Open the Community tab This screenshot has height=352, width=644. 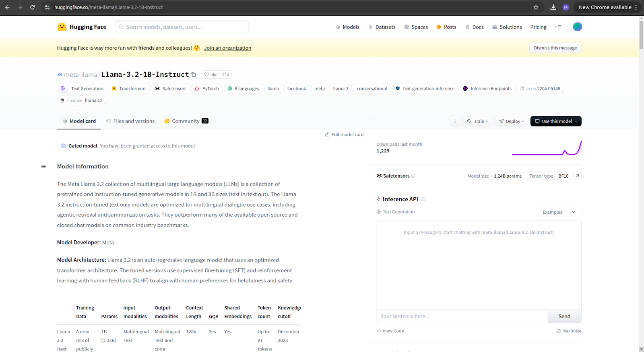(x=186, y=121)
